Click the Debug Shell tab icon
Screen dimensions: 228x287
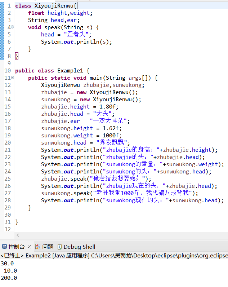(x=59, y=247)
